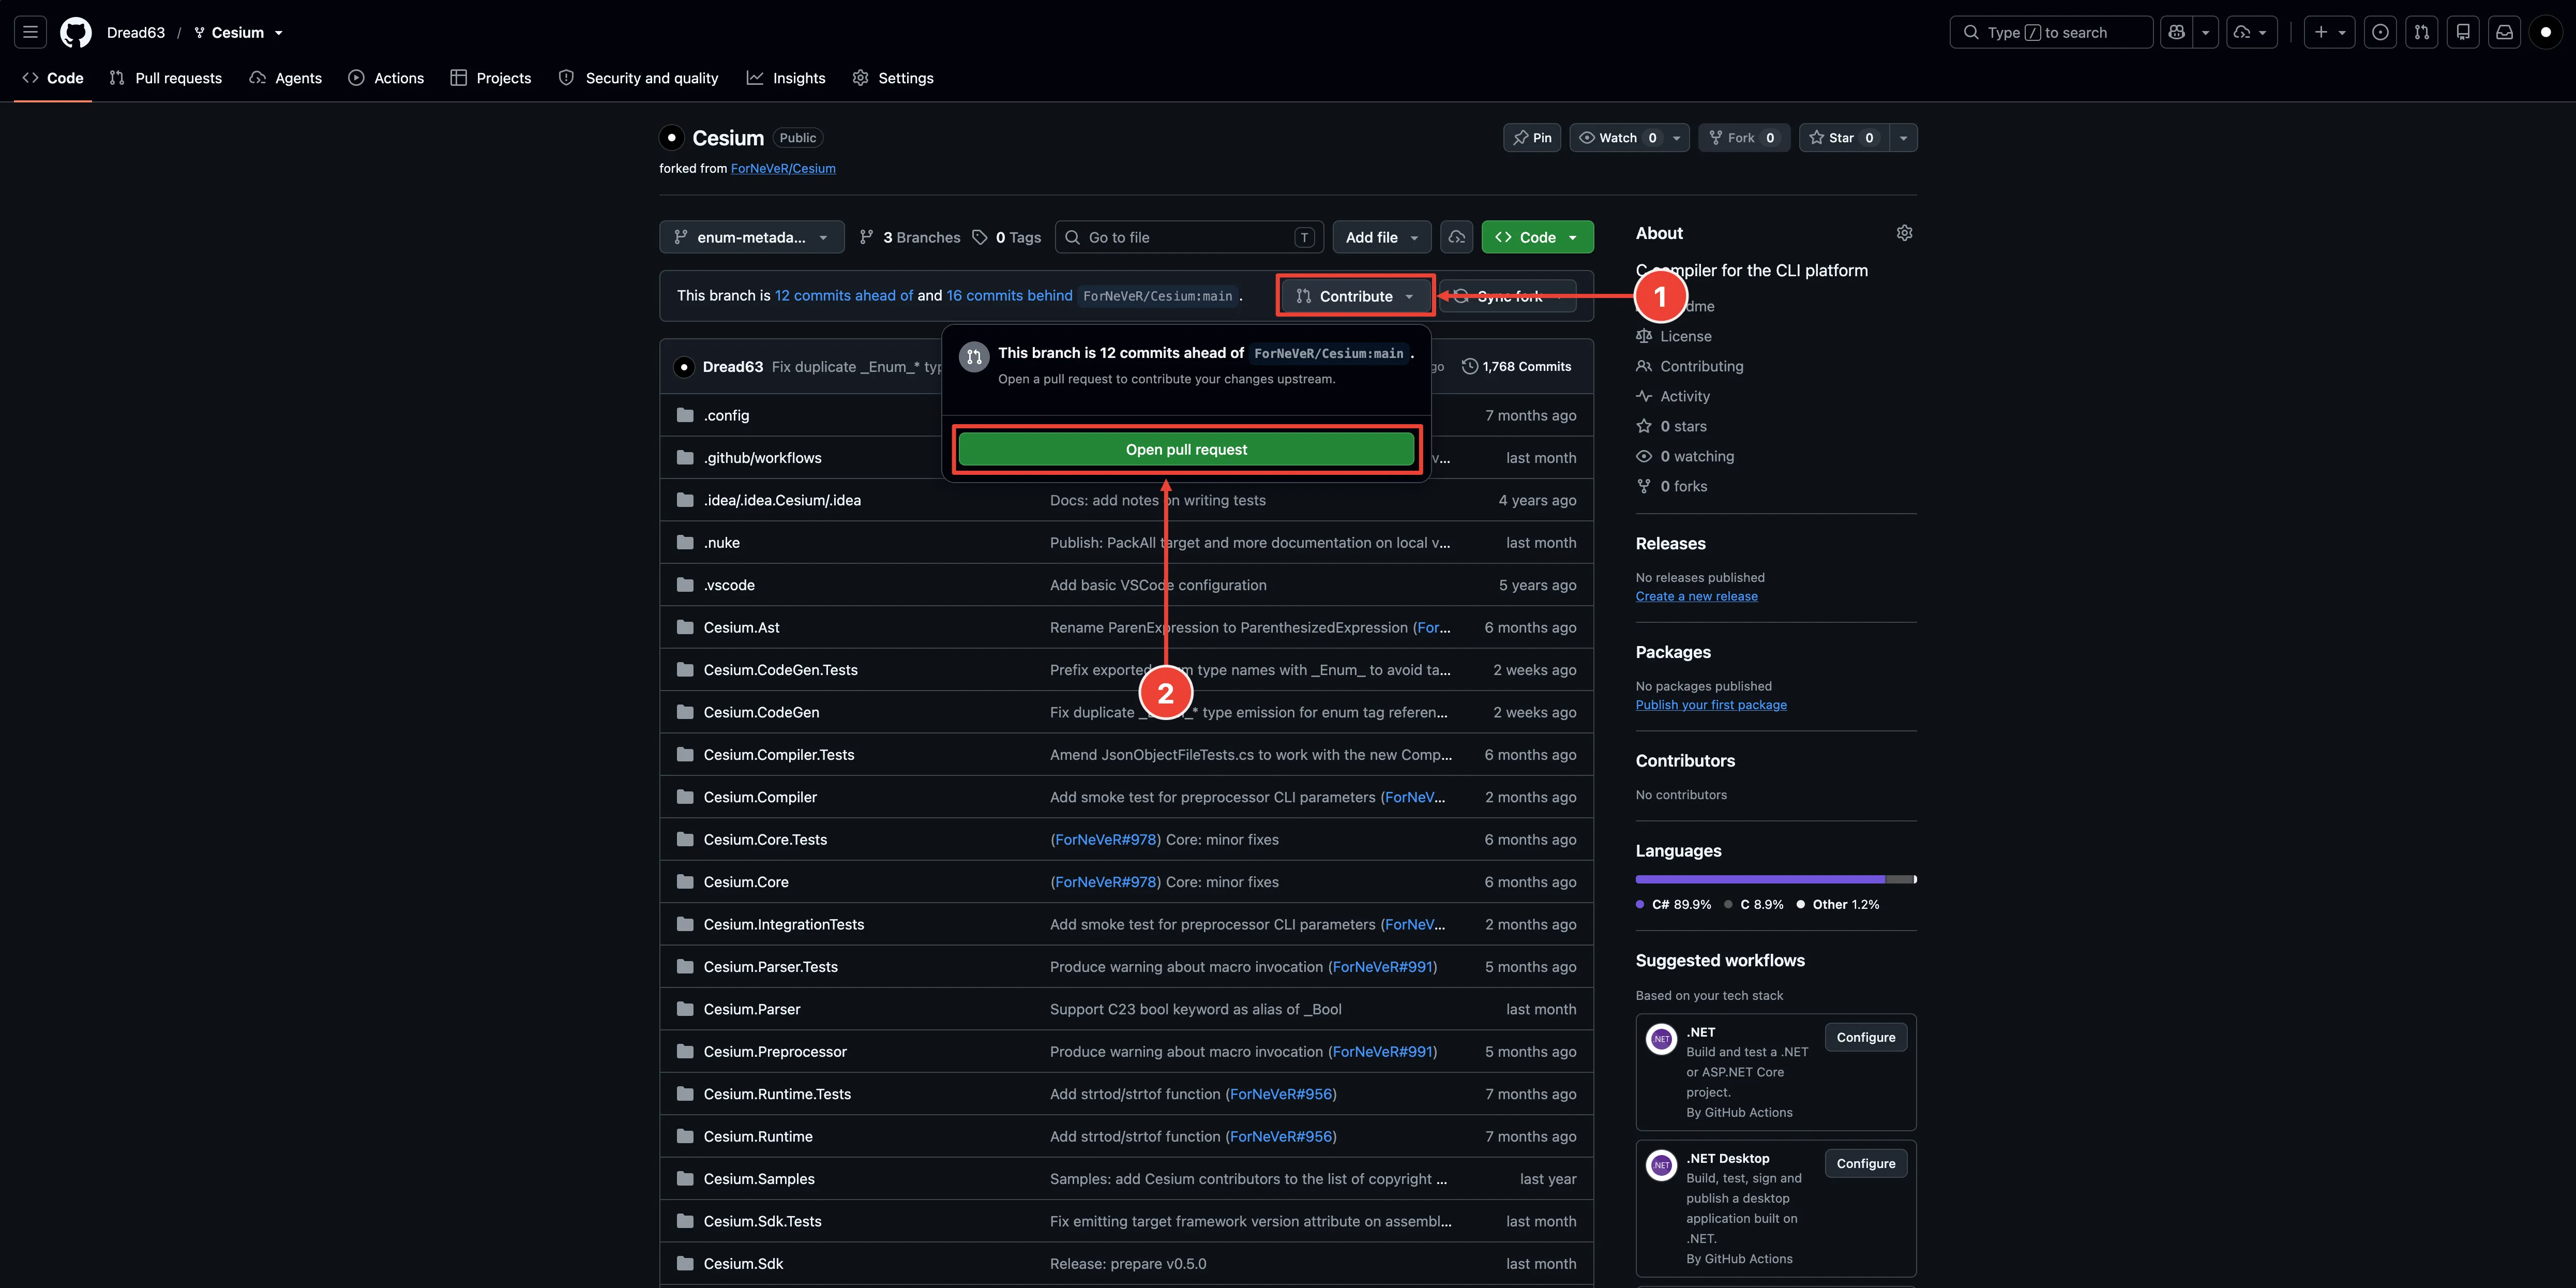View the 16 commits behind link

[x=1009, y=295]
